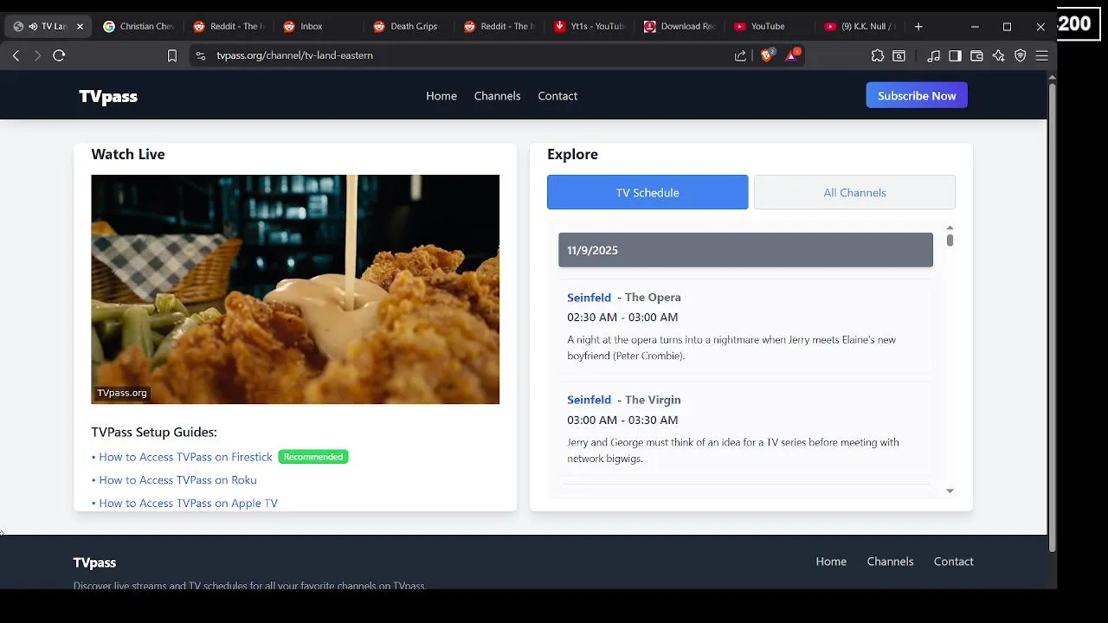Open Brave Rewards triangle icon
Viewport: 1108px width, 623px height.
click(792, 55)
